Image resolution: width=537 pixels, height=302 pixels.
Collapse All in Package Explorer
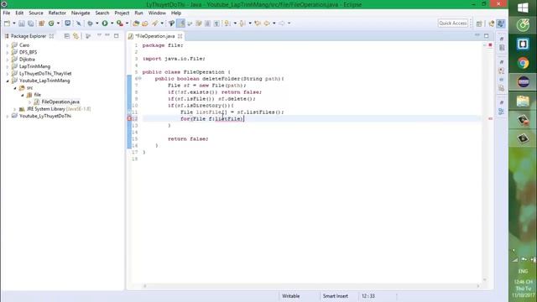click(x=67, y=36)
